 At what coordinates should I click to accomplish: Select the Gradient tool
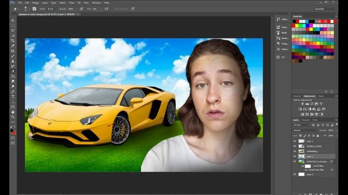click(x=13, y=76)
